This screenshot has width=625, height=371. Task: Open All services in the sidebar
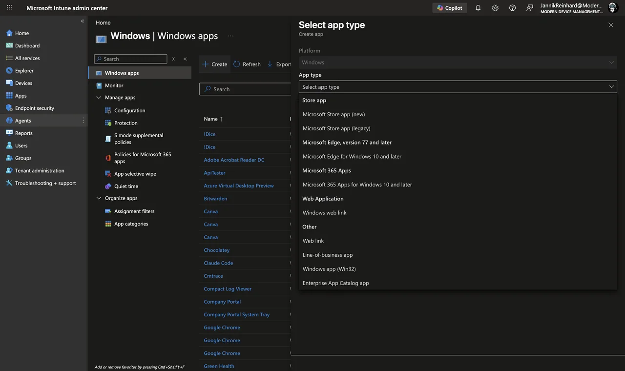click(27, 58)
